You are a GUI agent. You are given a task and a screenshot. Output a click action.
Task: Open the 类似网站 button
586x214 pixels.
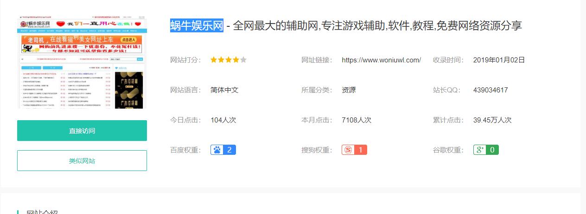82,161
